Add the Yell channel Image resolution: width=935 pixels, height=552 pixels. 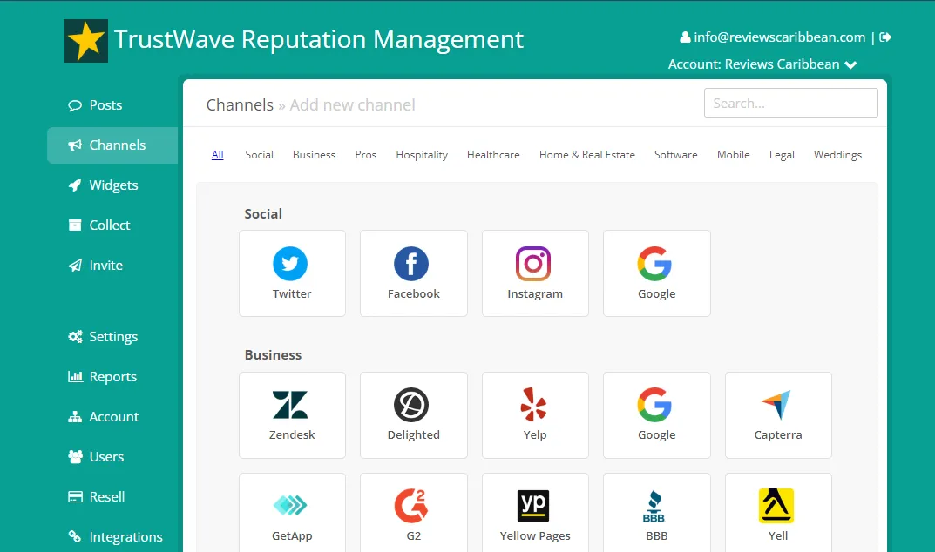[778, 513]
